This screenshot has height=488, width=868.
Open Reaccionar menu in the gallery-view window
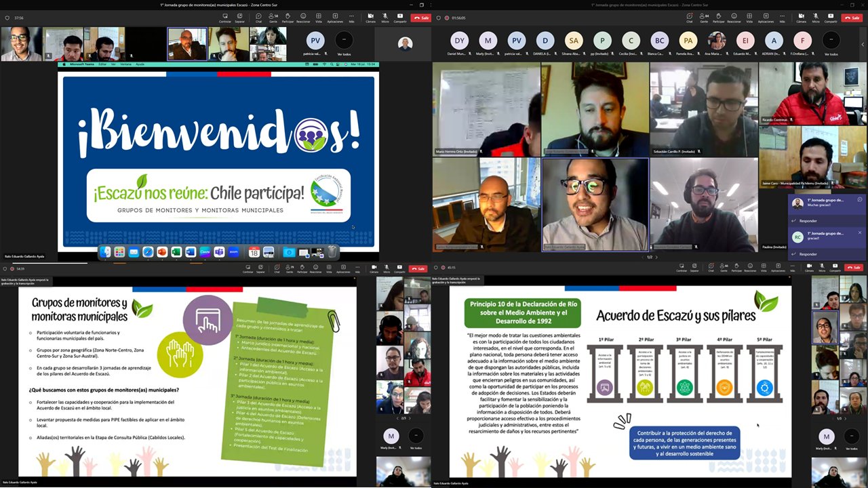735,17
